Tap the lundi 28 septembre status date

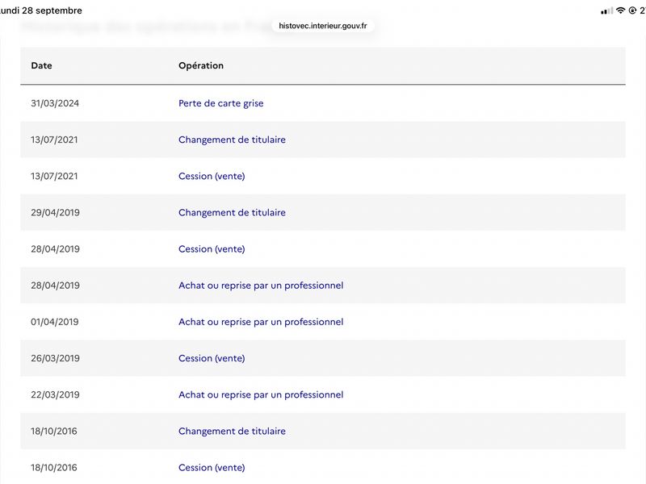point(41,10)
